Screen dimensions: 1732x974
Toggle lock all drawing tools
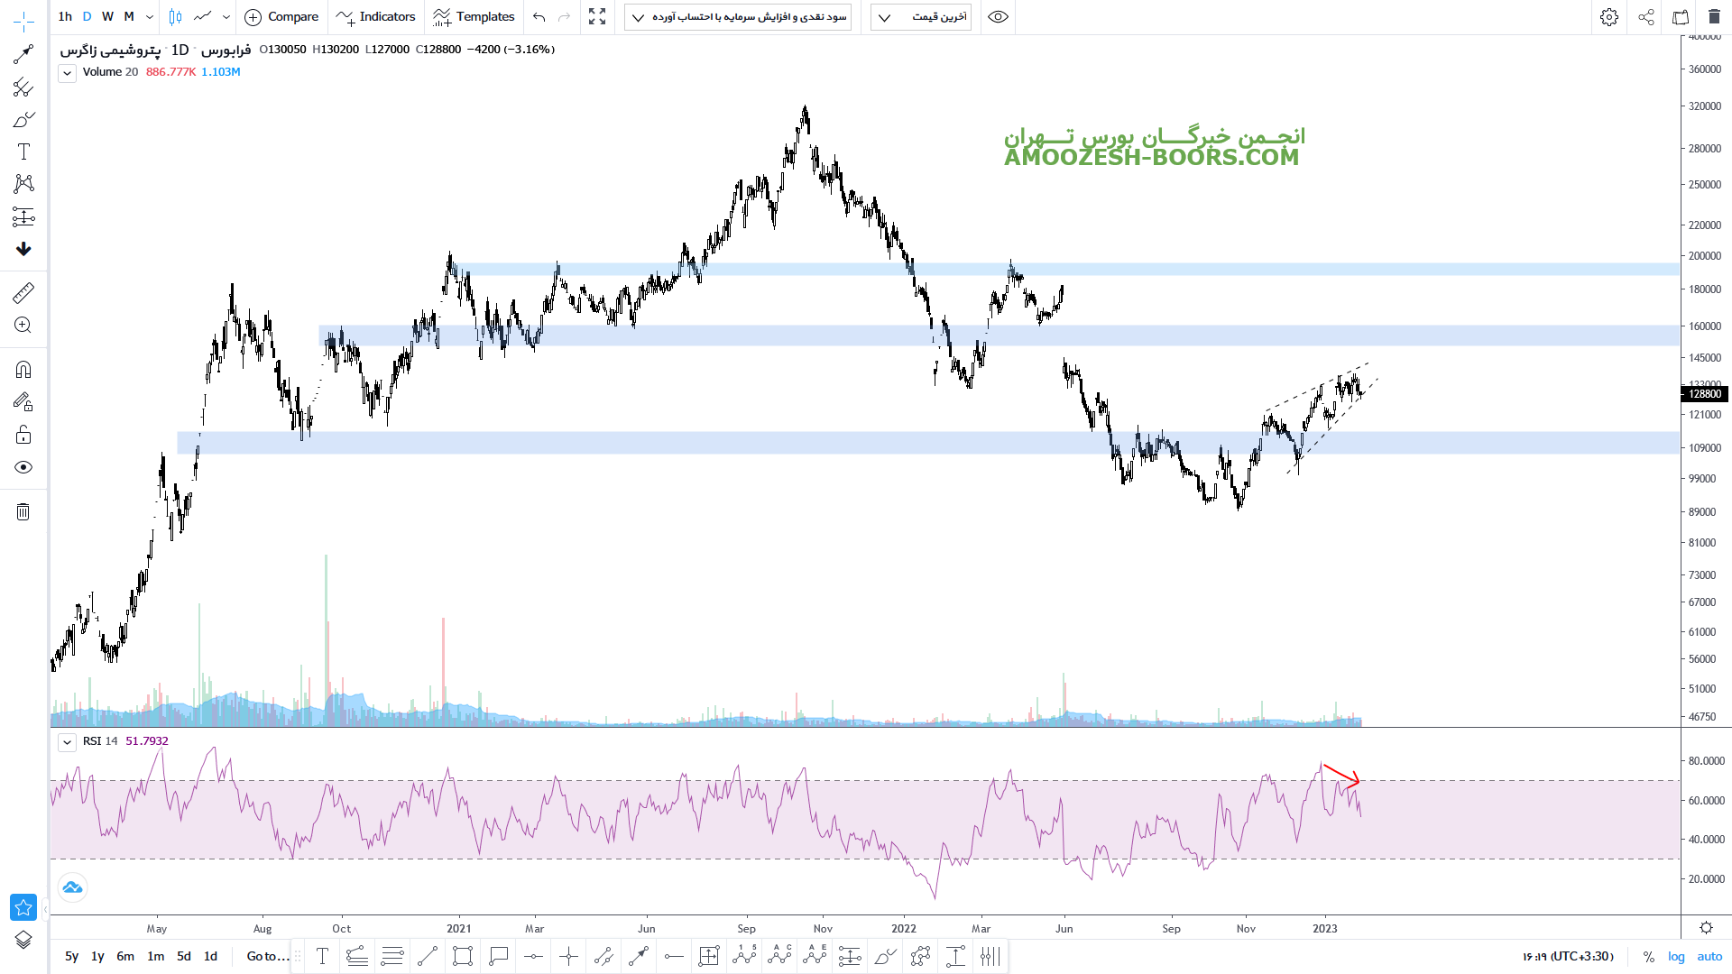pyautogui.click(x=23, y=436)
